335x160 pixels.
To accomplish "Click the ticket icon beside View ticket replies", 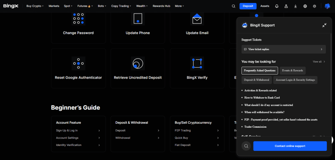I will point(245,49).
